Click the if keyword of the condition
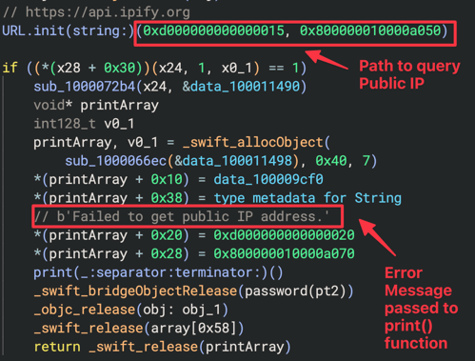The height and width of the screenshot is (361, 475). (x=10, y=68)
